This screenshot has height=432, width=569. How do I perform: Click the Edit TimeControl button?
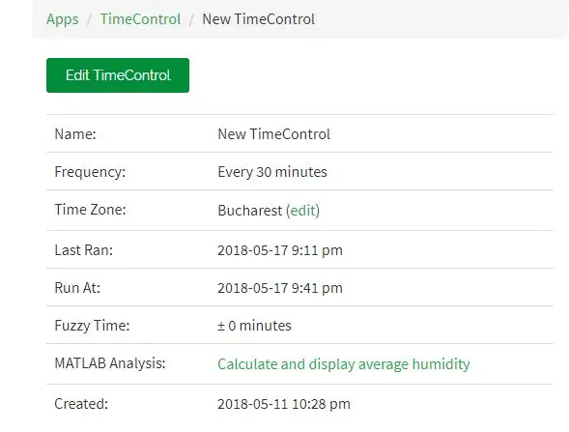[x=118, y=75]
